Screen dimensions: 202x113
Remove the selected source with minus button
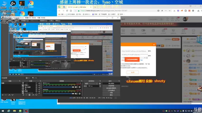(x=26, y=95)
